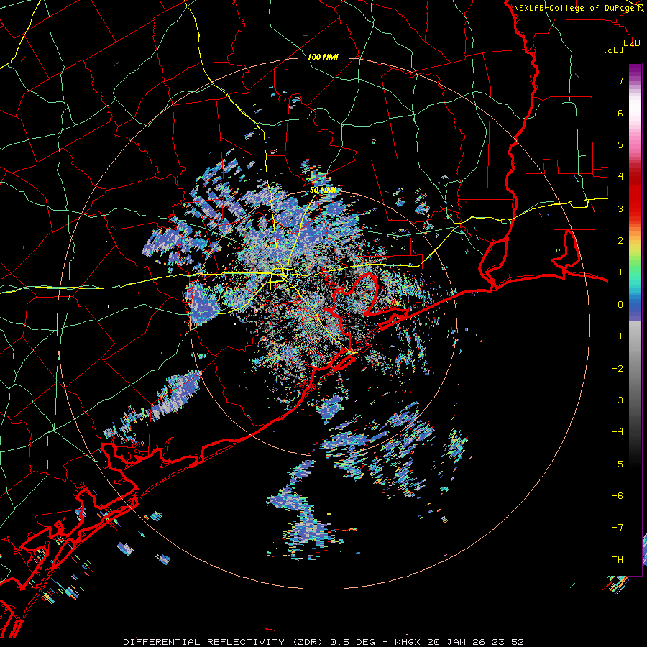Viewport: 647px width, 647px height.
Task: Click the Differential Reflectivity KHGX caption text
Action: [323, 642]
